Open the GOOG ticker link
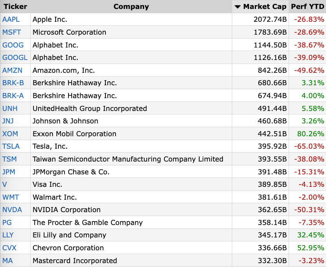This screenshot has height=267, width=326. [x=13, y=45]
